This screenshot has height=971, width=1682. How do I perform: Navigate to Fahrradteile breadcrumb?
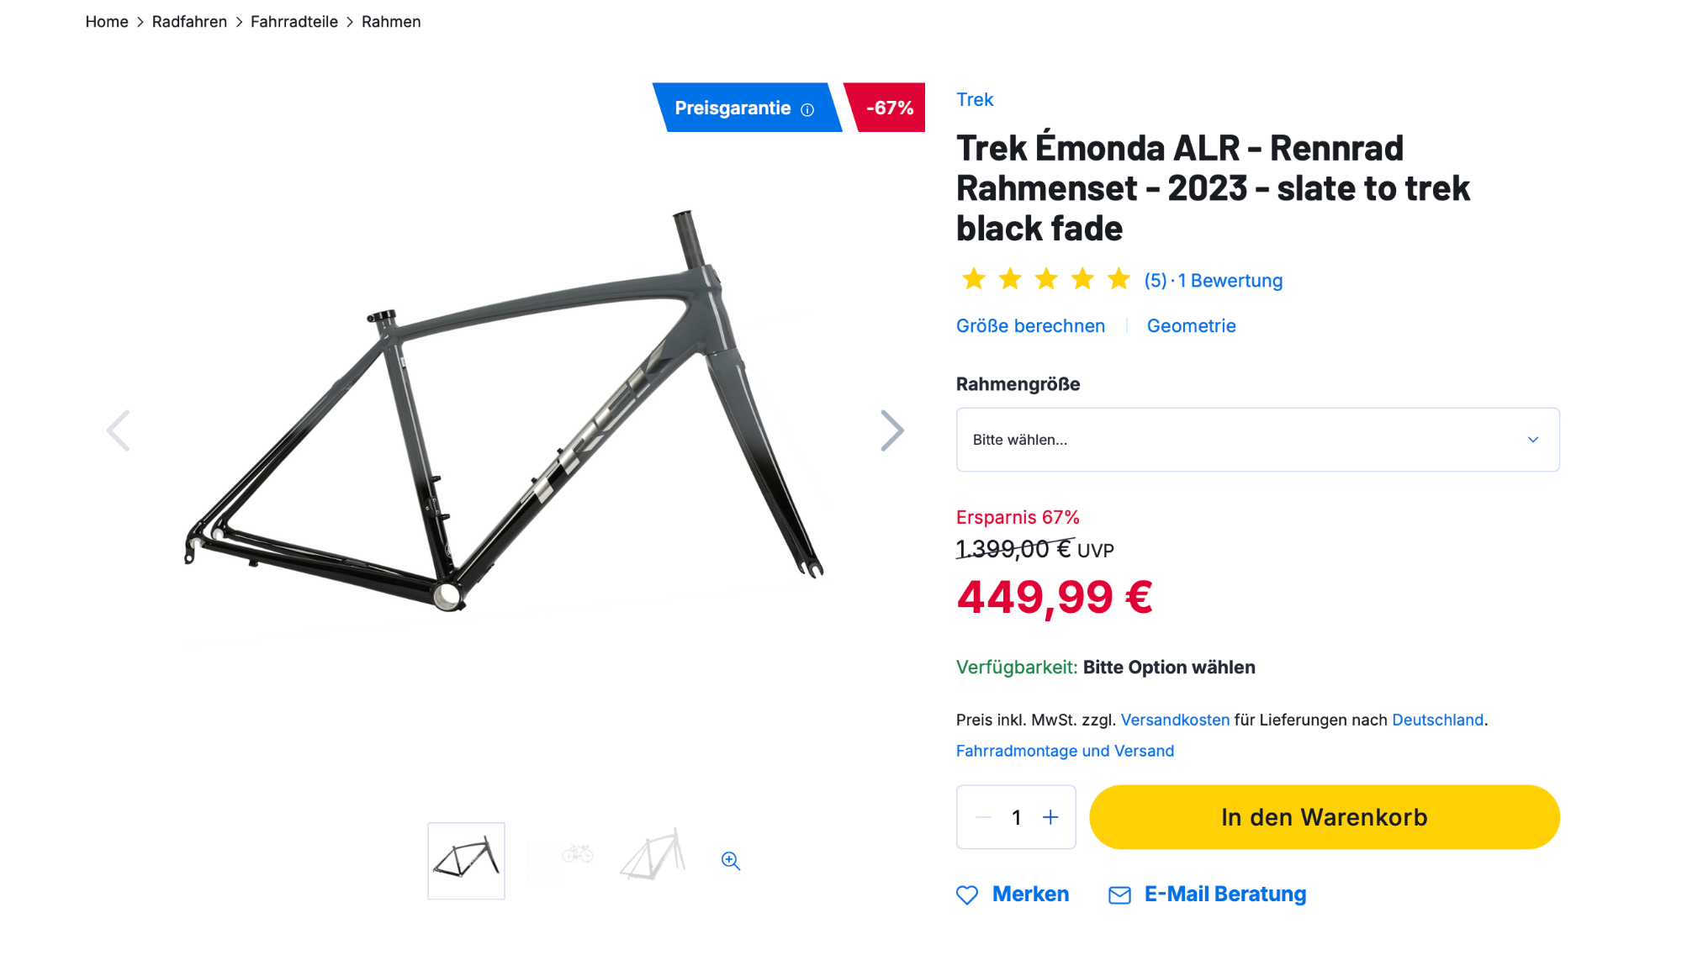[294, 22]
